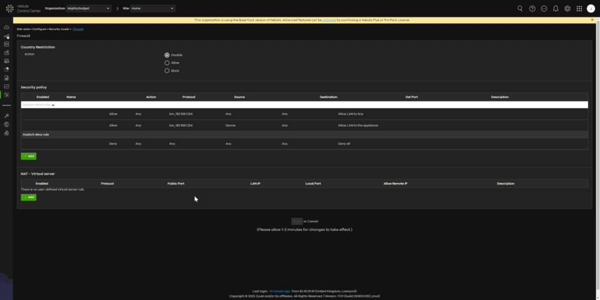Open the apps grid launcher
This screenshot has height=300, width=600.
(x=579, y=9)
